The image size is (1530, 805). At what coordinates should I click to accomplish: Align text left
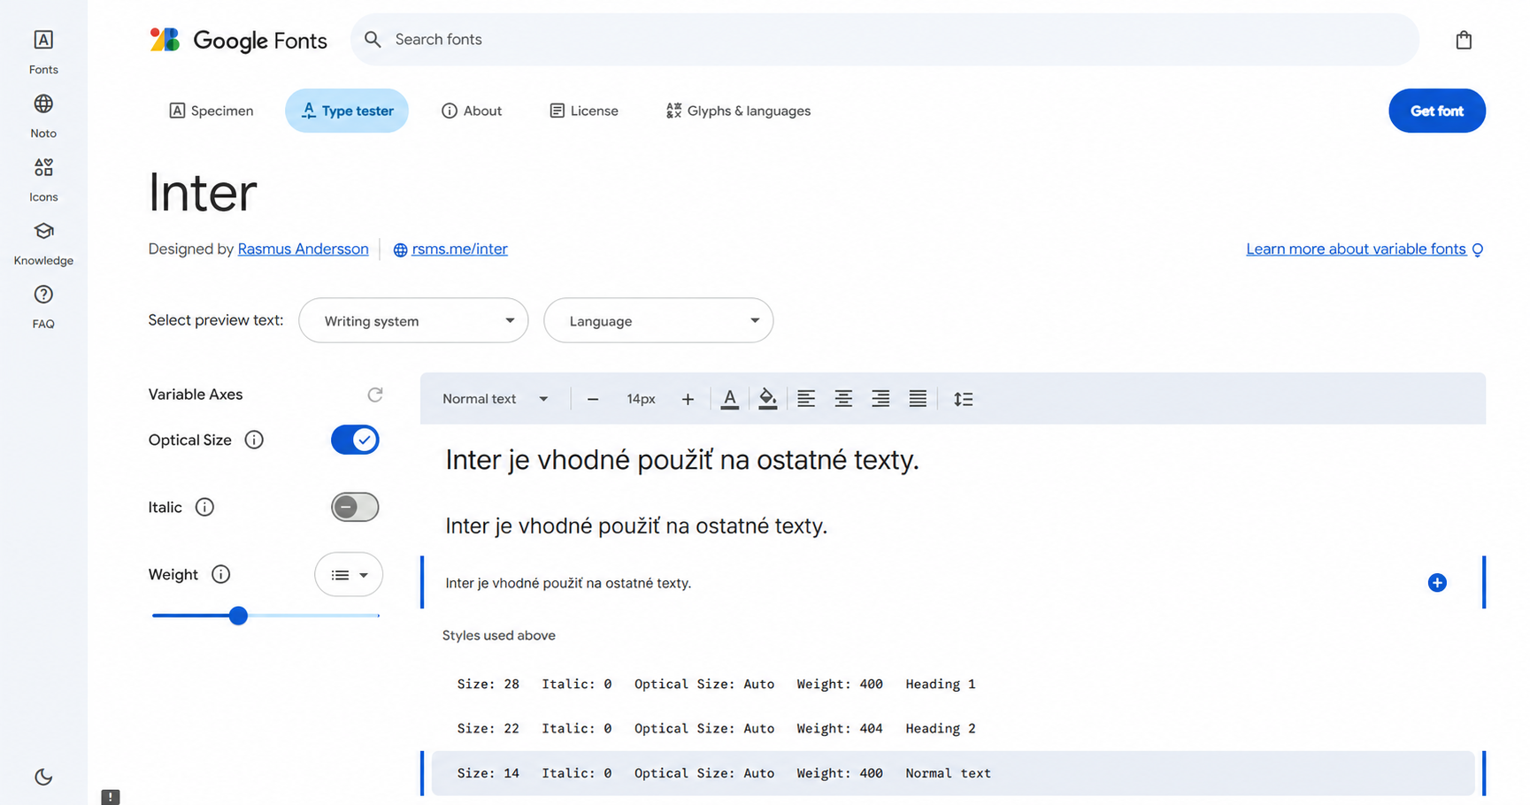tap(806, 399)
